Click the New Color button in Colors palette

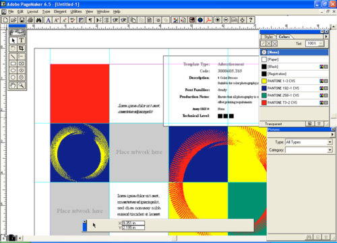310,123
